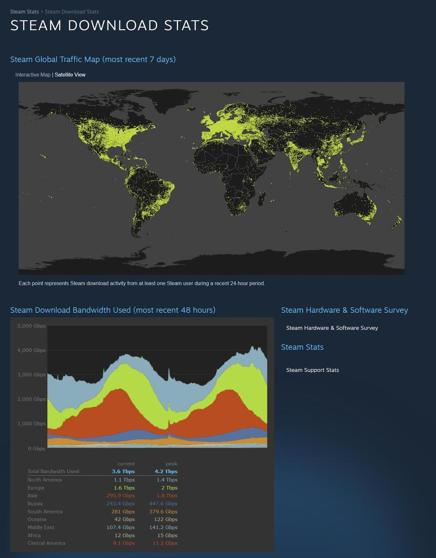Switch to Satellite View
Screen dimensions: 436x558
[x=70, y=74]
